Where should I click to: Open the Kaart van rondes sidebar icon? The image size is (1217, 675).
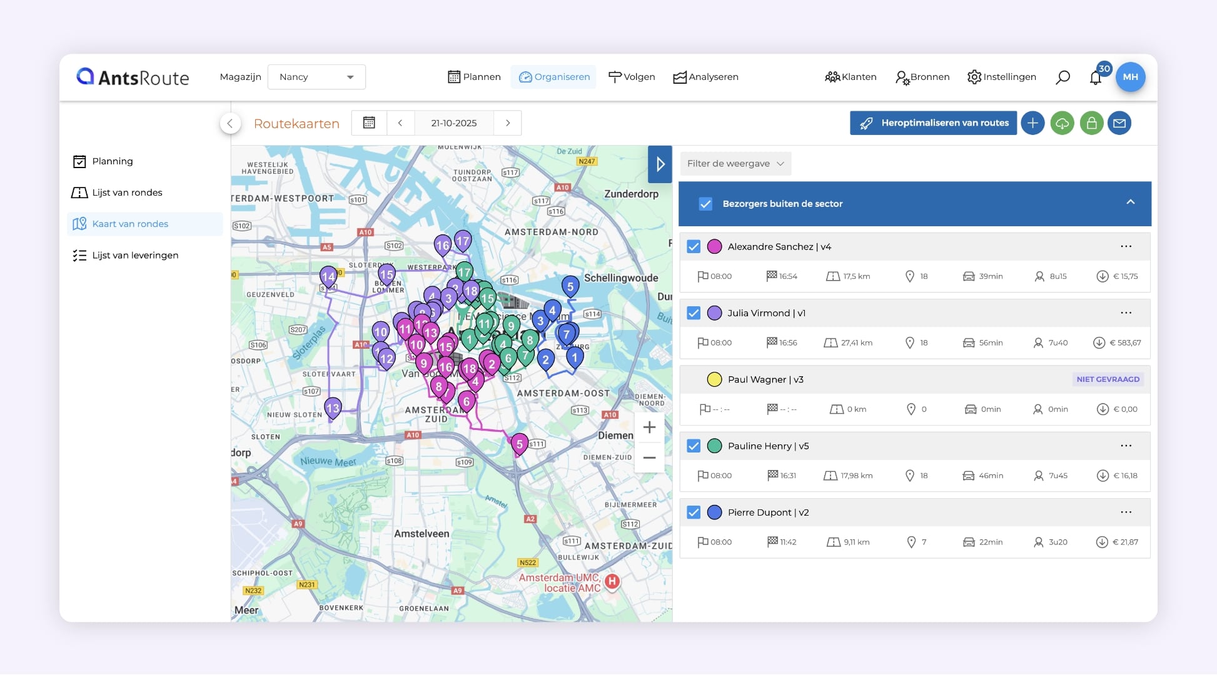80,223
